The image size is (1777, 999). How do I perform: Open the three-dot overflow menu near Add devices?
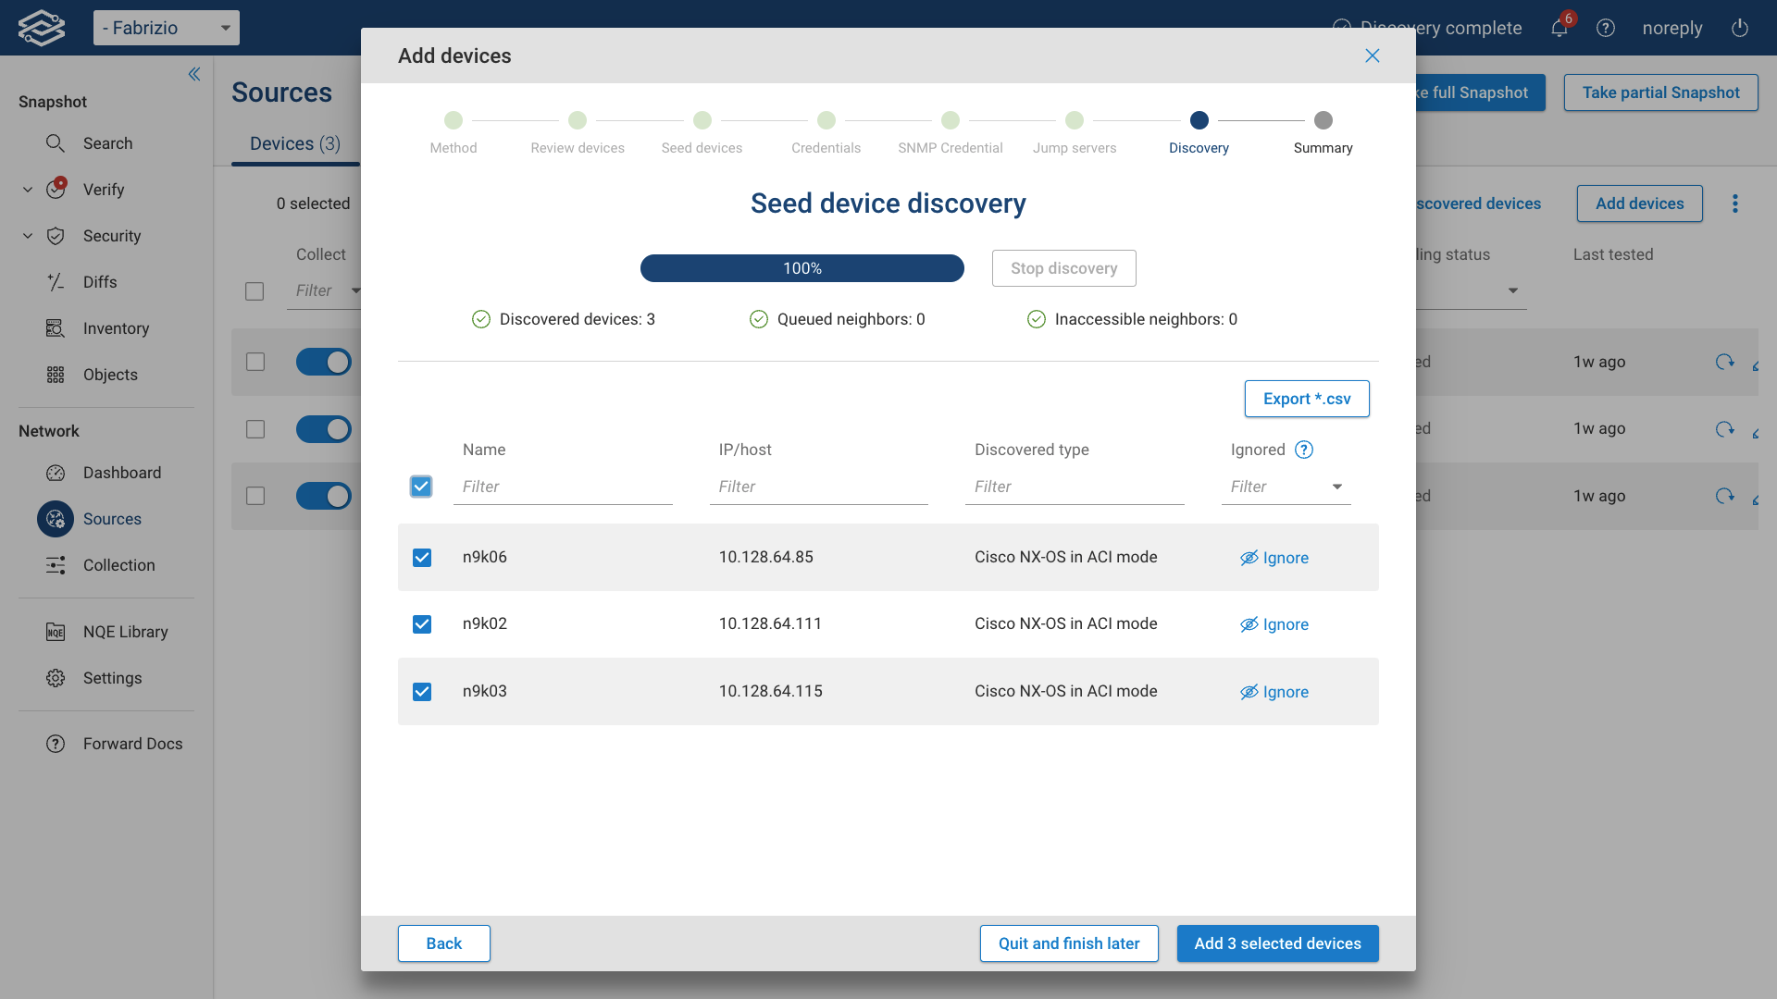(1735, 203)
